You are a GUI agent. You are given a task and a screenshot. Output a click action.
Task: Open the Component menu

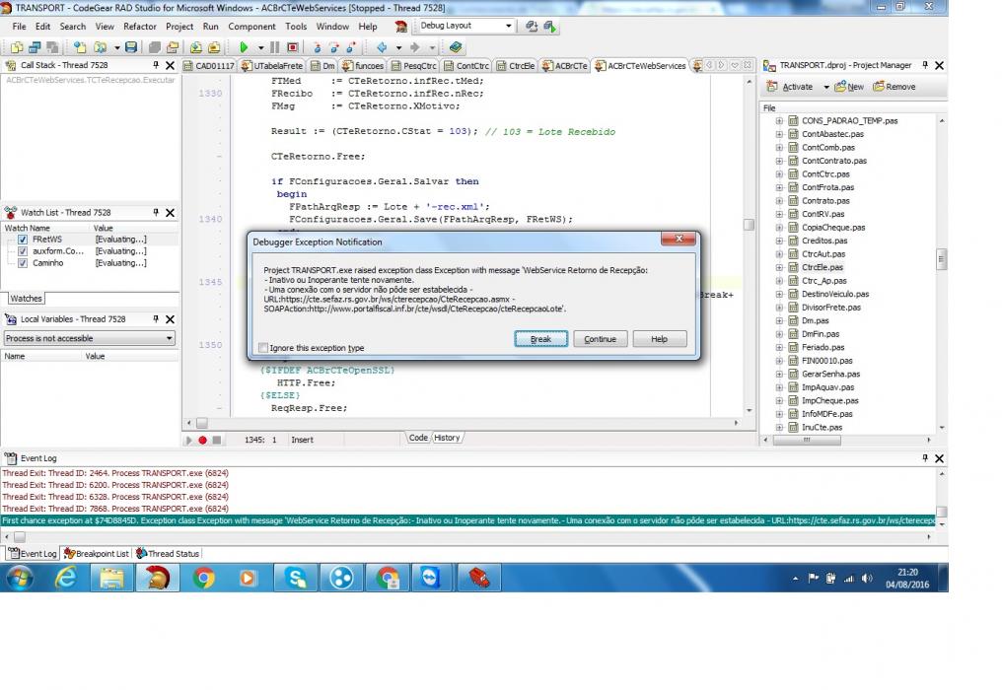click(x=251, y=27)
